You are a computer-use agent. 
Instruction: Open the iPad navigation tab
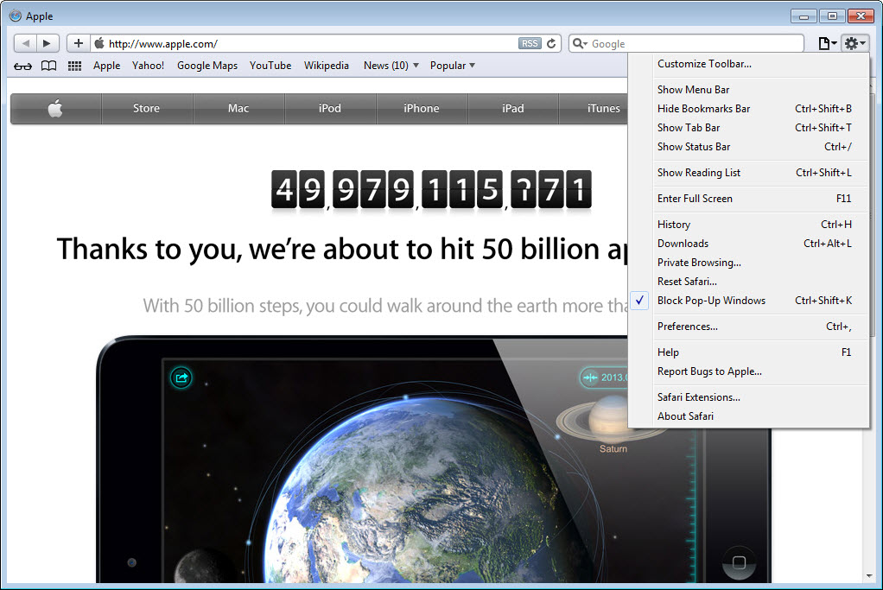click(513, 108)
